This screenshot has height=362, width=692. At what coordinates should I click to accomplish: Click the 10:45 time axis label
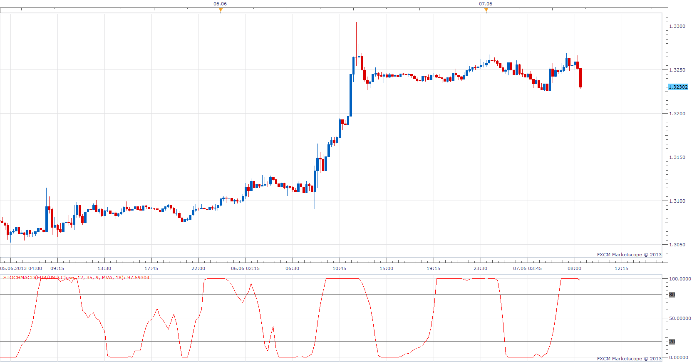click(340, 268)
